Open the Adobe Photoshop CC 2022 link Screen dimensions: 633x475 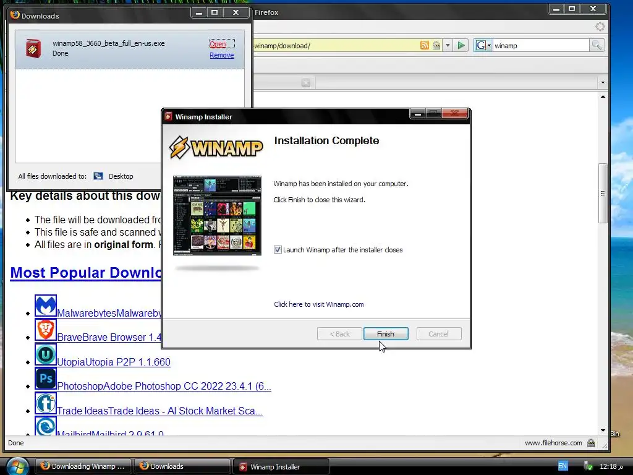coord(164,386)
